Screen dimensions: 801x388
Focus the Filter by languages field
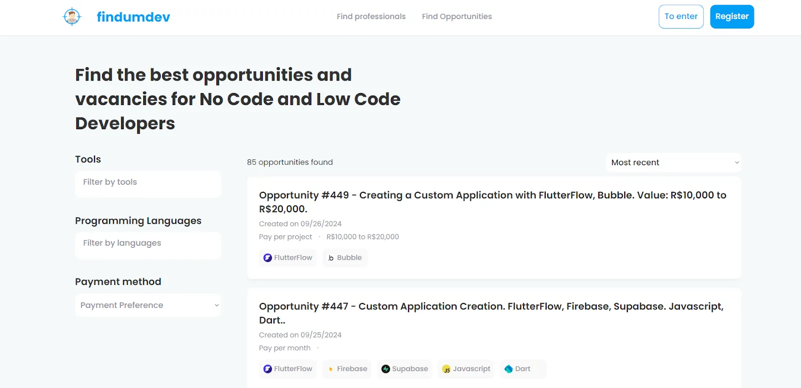click(x=148, y=245)
